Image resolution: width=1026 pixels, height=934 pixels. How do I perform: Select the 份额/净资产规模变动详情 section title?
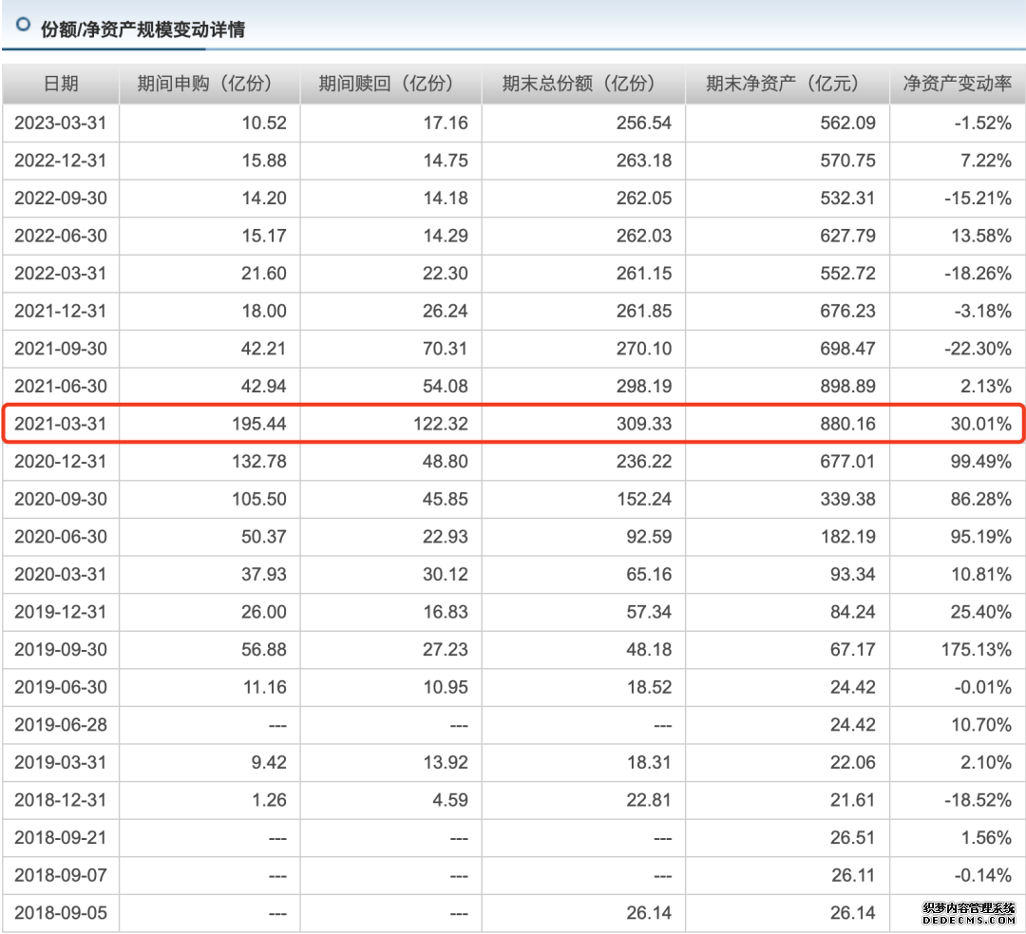pos(142,29)
